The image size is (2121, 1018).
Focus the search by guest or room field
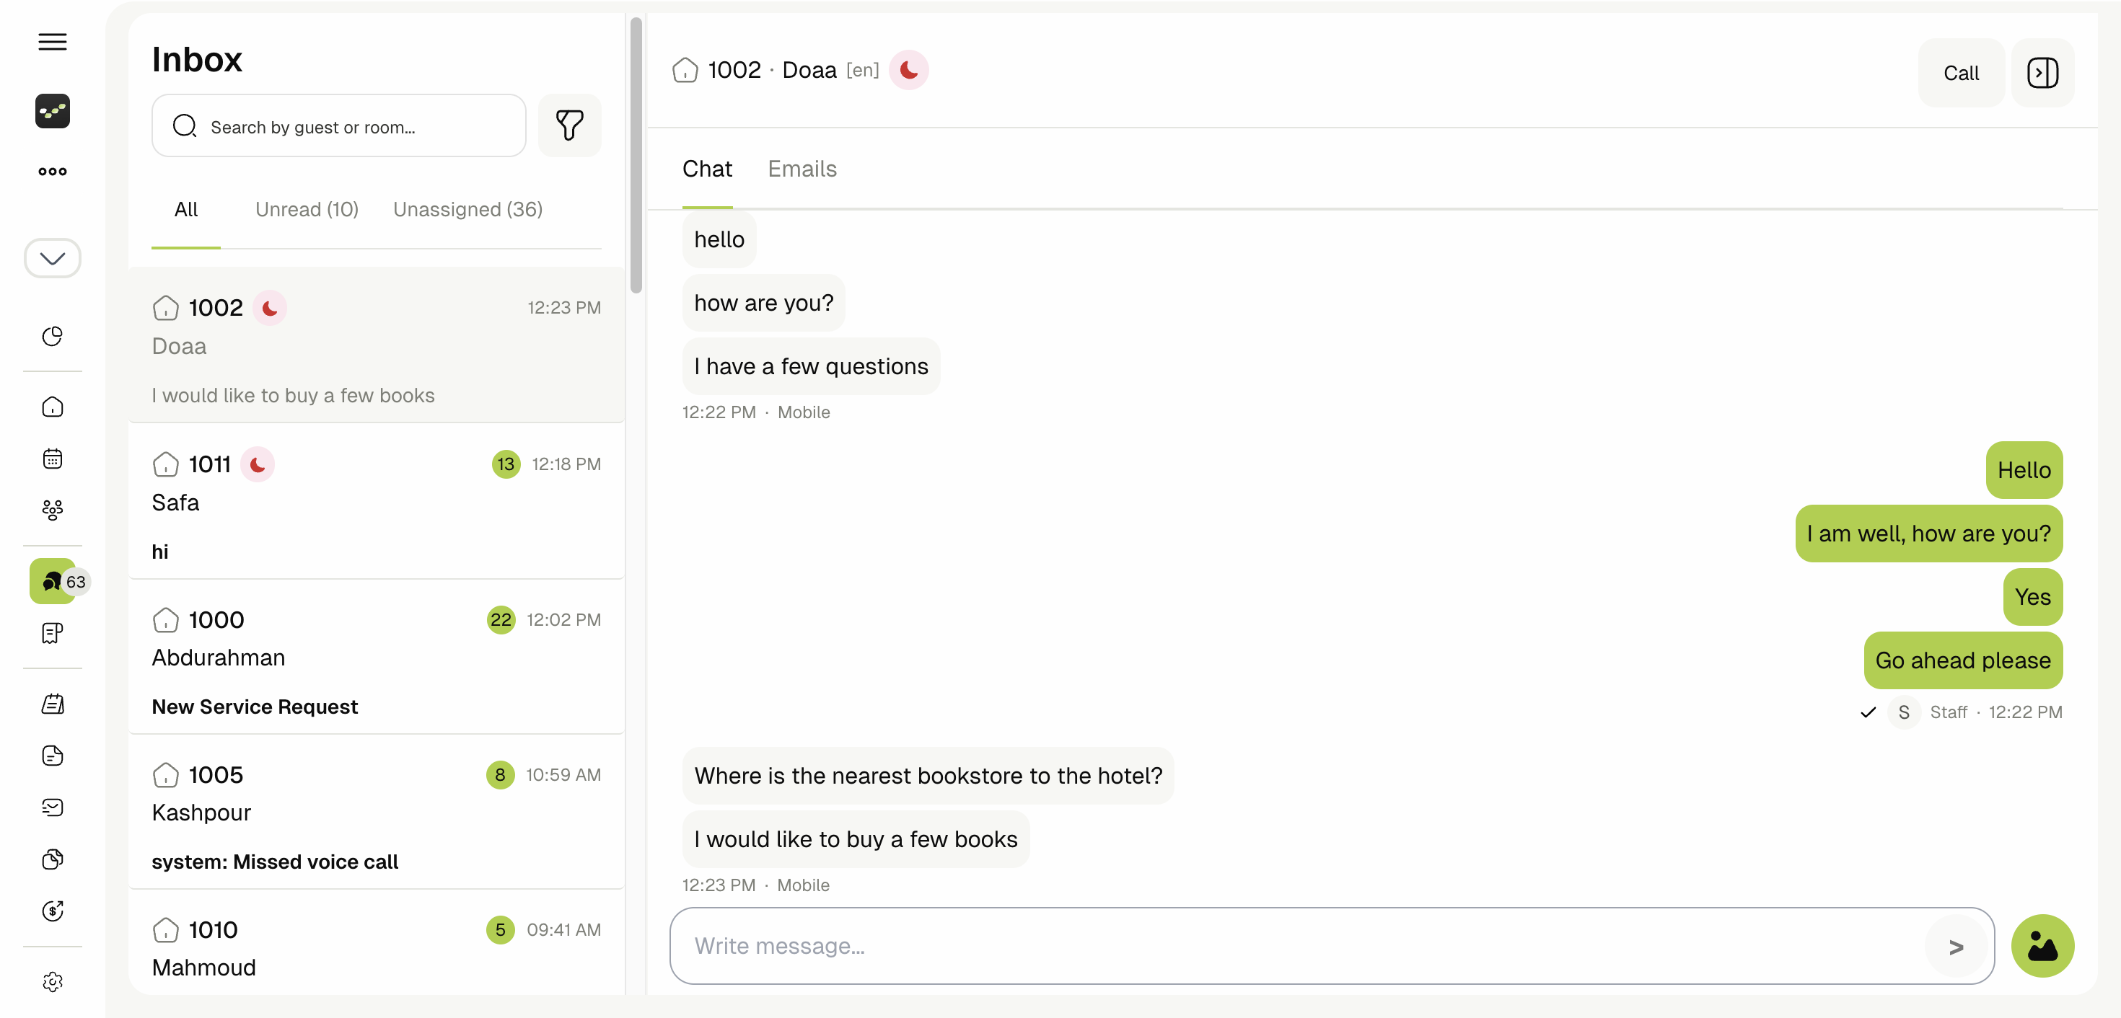click(338, 126)
